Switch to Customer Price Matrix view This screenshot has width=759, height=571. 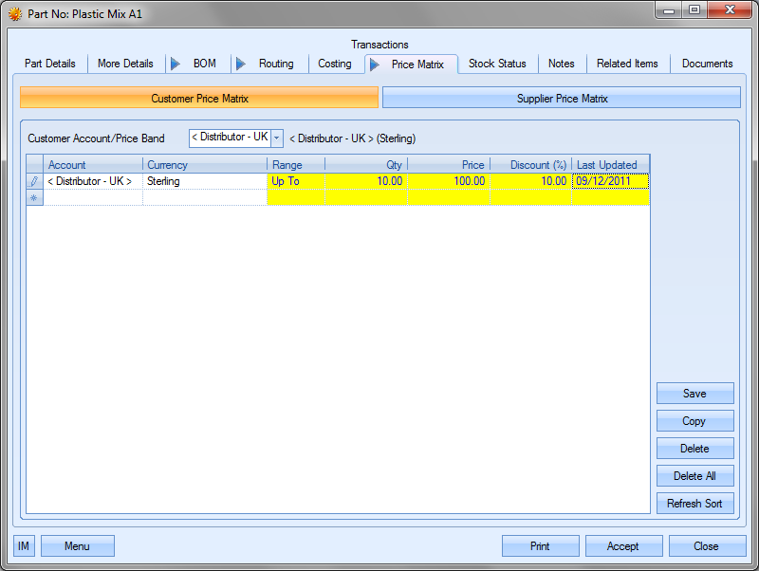point(199,99)
